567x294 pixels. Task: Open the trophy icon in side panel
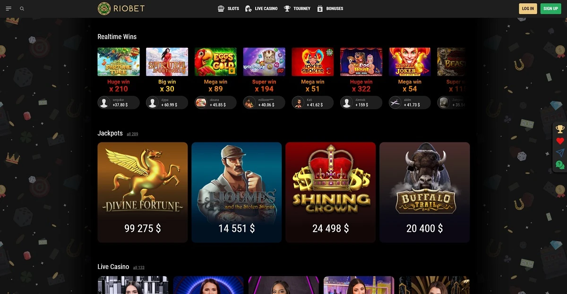point(560,129)
